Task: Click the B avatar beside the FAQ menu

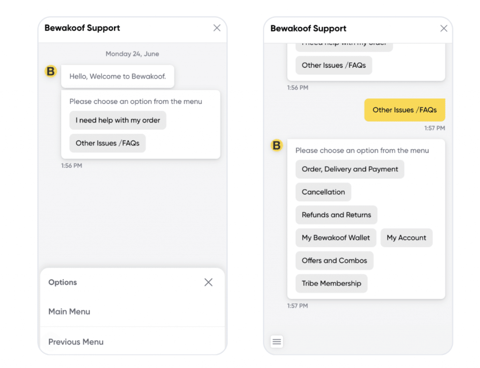Action: (x=277, y=146)
